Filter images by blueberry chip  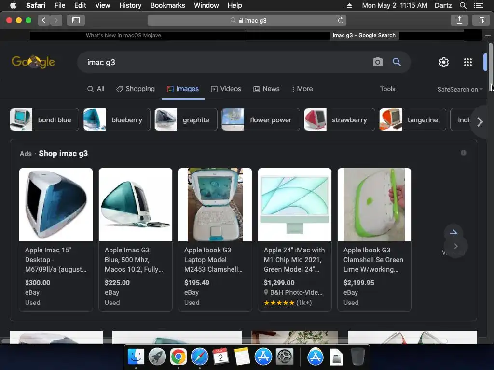(117, 119)
